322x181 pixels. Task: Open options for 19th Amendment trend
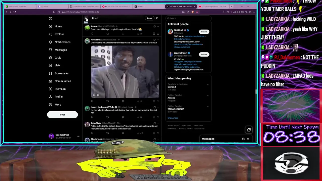pos(208,107)
